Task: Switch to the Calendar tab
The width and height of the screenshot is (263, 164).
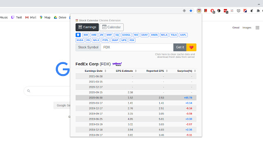Action: [111, 27]
